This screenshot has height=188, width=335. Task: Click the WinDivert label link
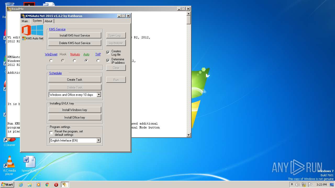click(x=51, y=54)
